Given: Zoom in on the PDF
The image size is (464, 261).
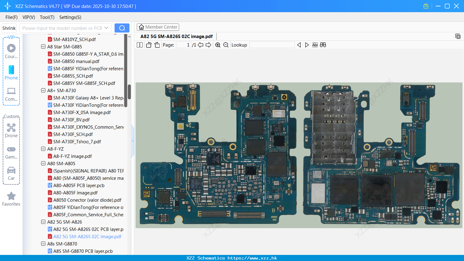Looking at the screenshot, I should click(218, 45).
